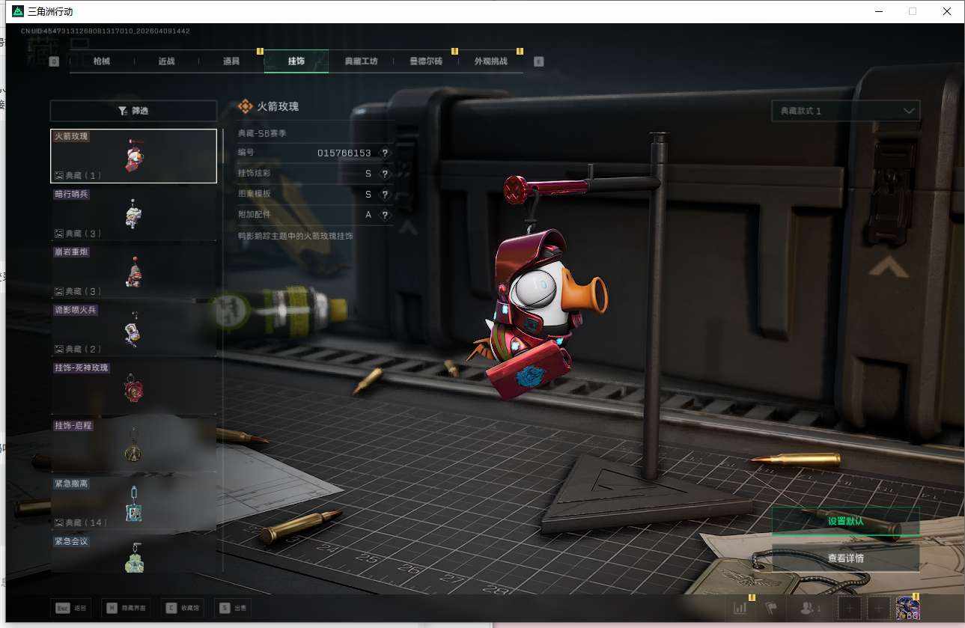Click the H 隐藏界面 button

(x=124, y=609)
